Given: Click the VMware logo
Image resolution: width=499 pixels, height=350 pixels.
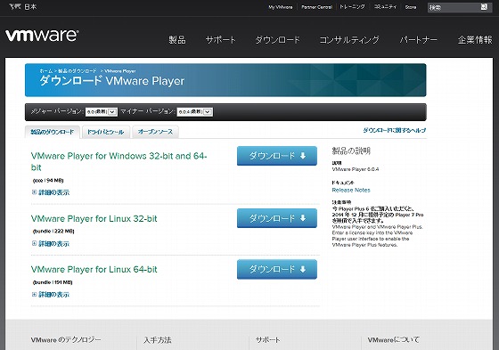Looking at the screenshot, I should (x=42, y=36).
